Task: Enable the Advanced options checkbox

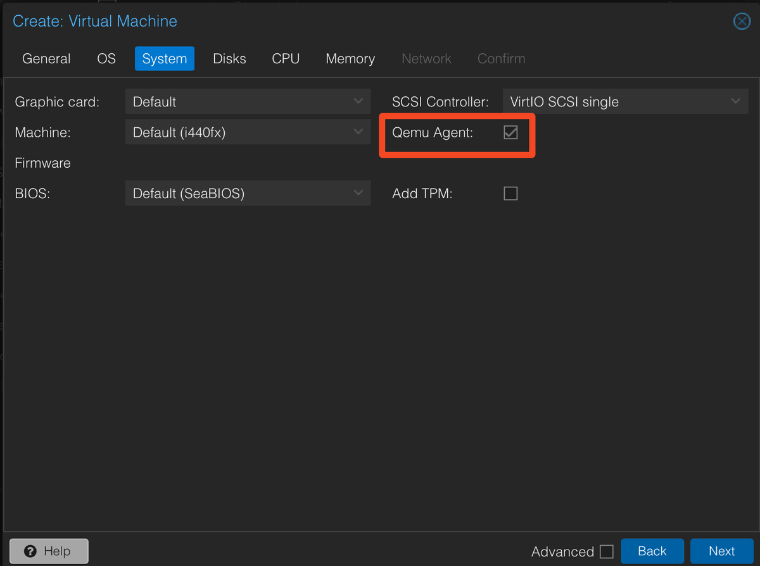Action: pos(606,551)
